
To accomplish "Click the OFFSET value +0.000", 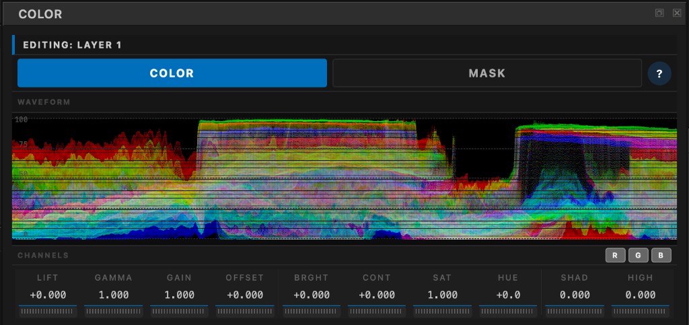I will click(x=245, y=295).
